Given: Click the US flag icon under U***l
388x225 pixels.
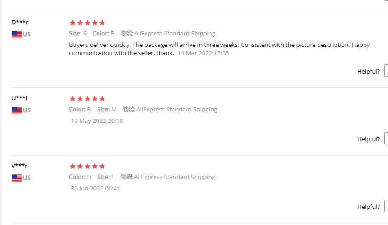Looking at the screenshot, I should click(17, 110).
